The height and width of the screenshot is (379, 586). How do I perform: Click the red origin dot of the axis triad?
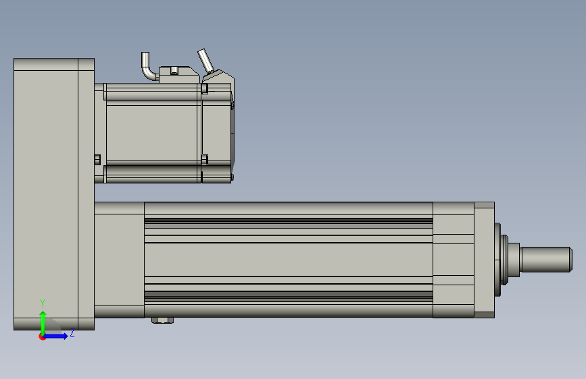42,337
